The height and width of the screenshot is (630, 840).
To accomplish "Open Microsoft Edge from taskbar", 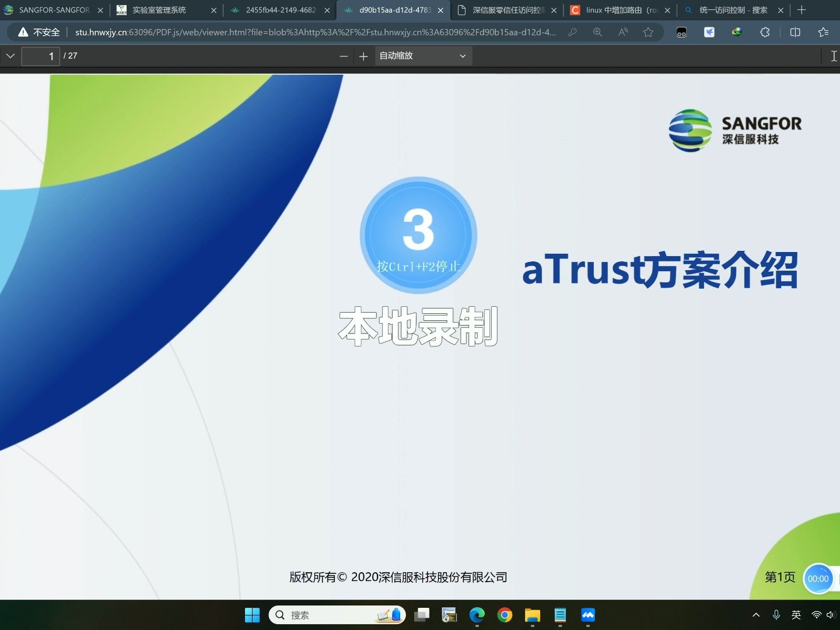I will pyautogui.click(x=477, y=615).
